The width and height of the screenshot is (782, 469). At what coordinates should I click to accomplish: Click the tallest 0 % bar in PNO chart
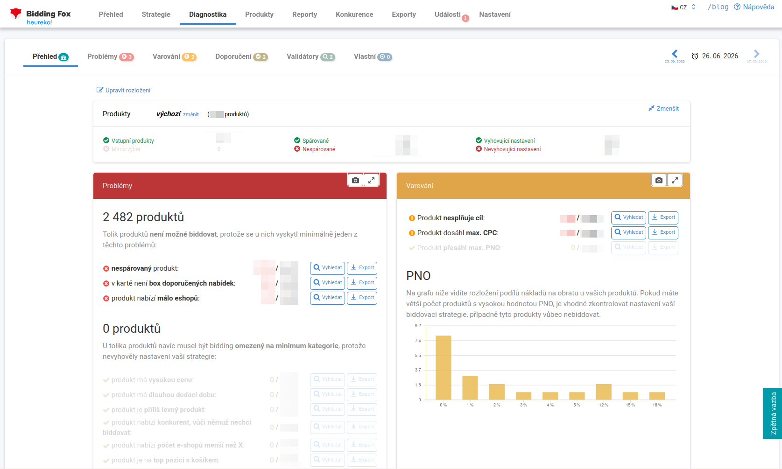point(443,367)
